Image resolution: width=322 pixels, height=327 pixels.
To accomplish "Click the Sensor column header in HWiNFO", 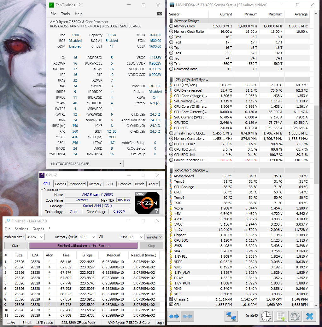I will [x=188, y=14].
